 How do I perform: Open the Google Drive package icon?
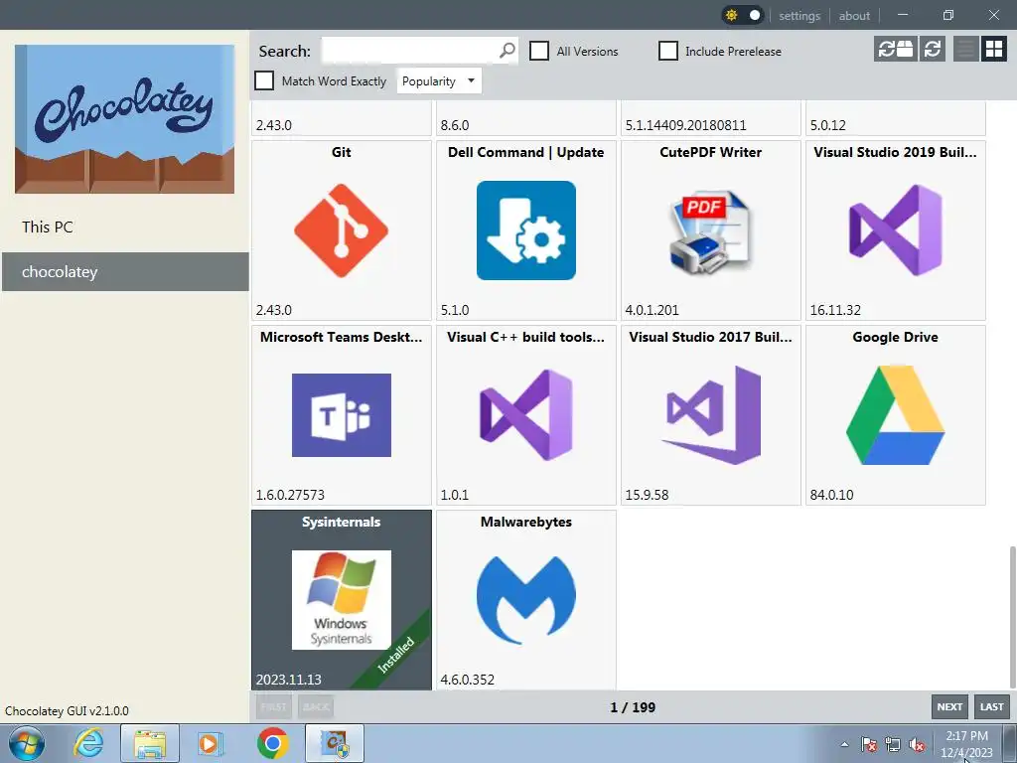895,415
